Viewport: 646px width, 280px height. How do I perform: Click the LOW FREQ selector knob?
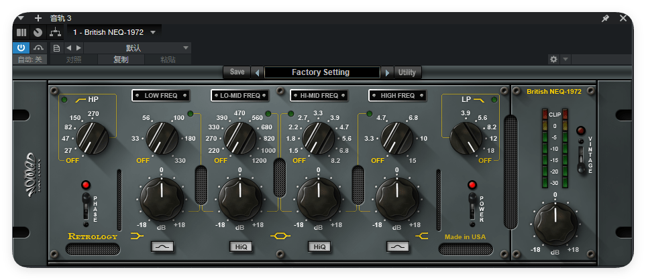162,138
